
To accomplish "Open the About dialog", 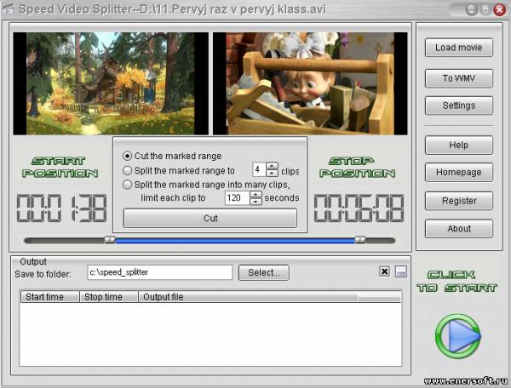I will [458, 229].
